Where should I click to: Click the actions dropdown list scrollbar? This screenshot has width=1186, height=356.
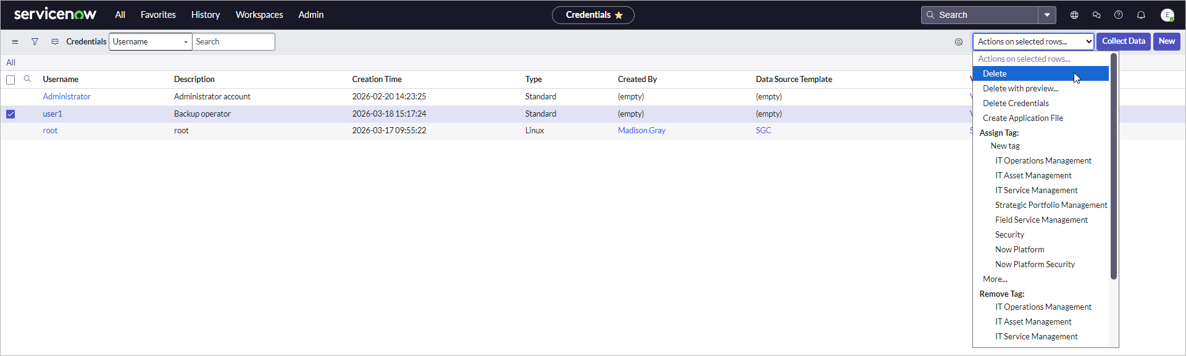[1114, 167]
